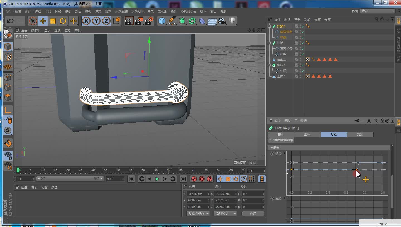401x227 pixels.
Task: Open the 界面 layout dropdown showing 启动
Action: [378, 11]
